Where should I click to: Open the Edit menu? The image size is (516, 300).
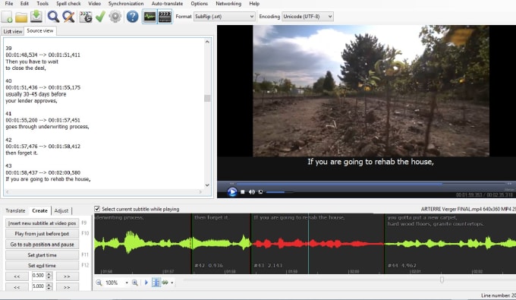click(24, 4)
